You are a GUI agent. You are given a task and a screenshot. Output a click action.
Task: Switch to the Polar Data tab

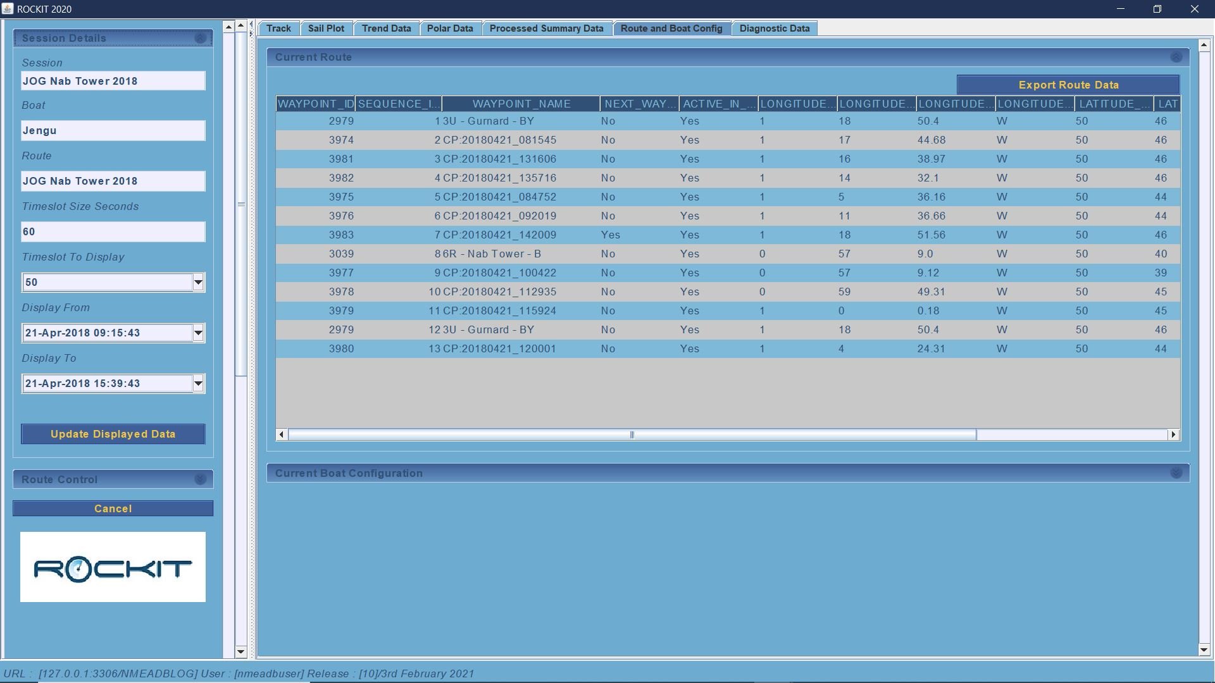tap(449, 28)
